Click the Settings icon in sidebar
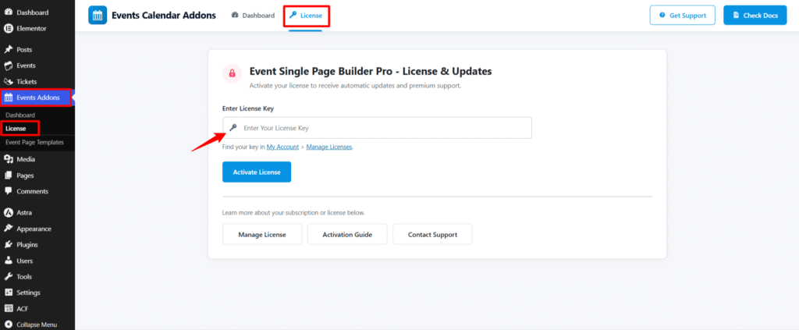 click(x=8, y=293)
